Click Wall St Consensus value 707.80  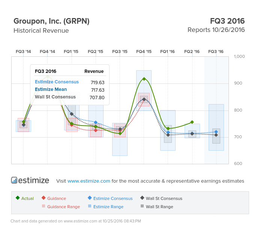[97, 98]
